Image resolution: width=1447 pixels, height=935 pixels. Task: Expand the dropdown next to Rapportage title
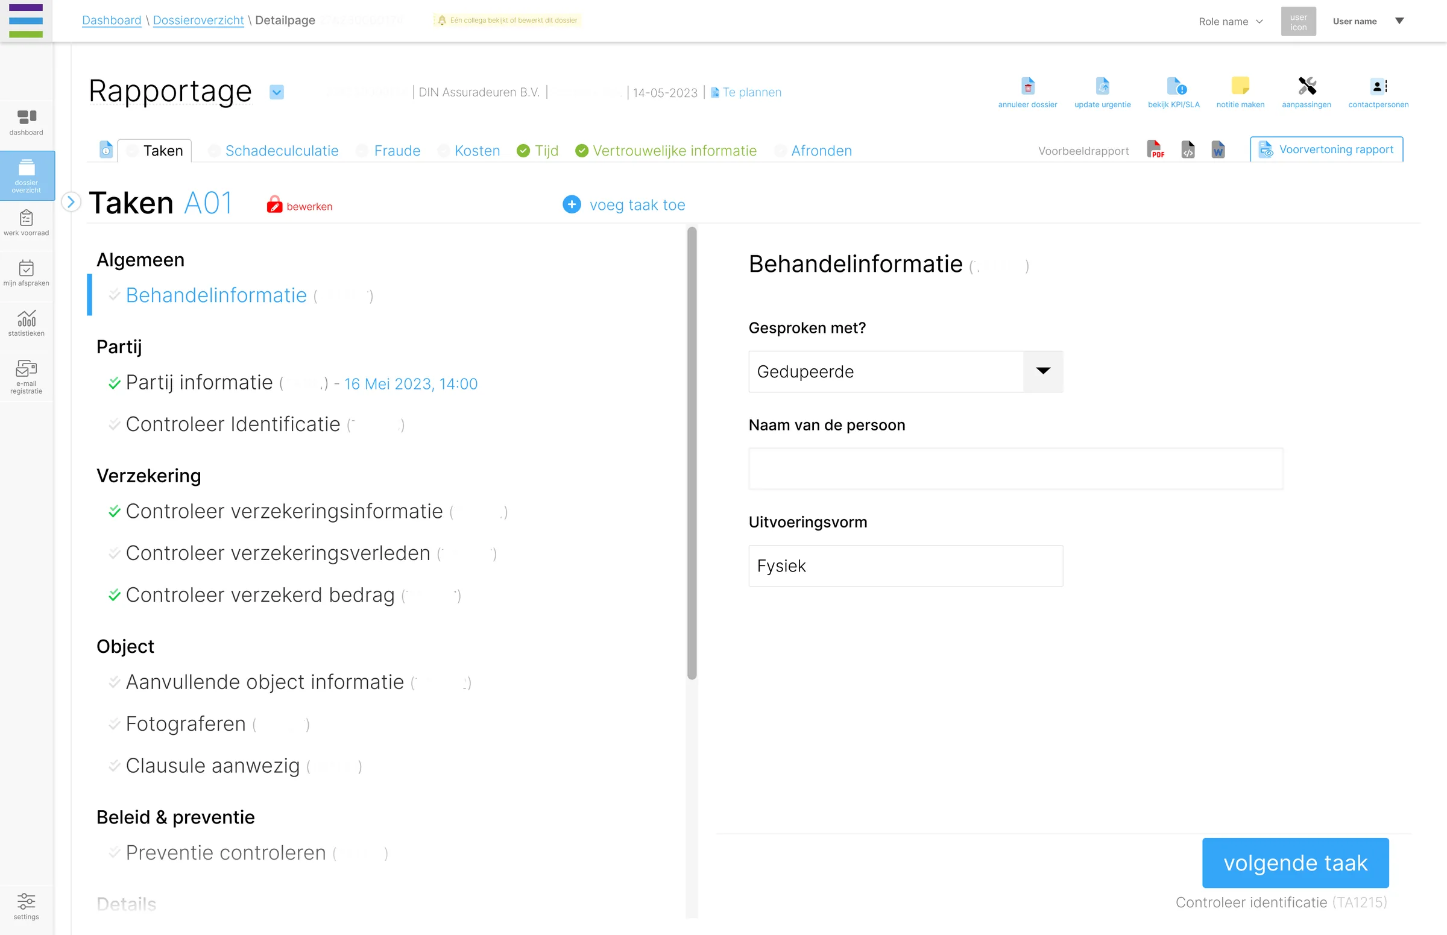tap(276, 92)
